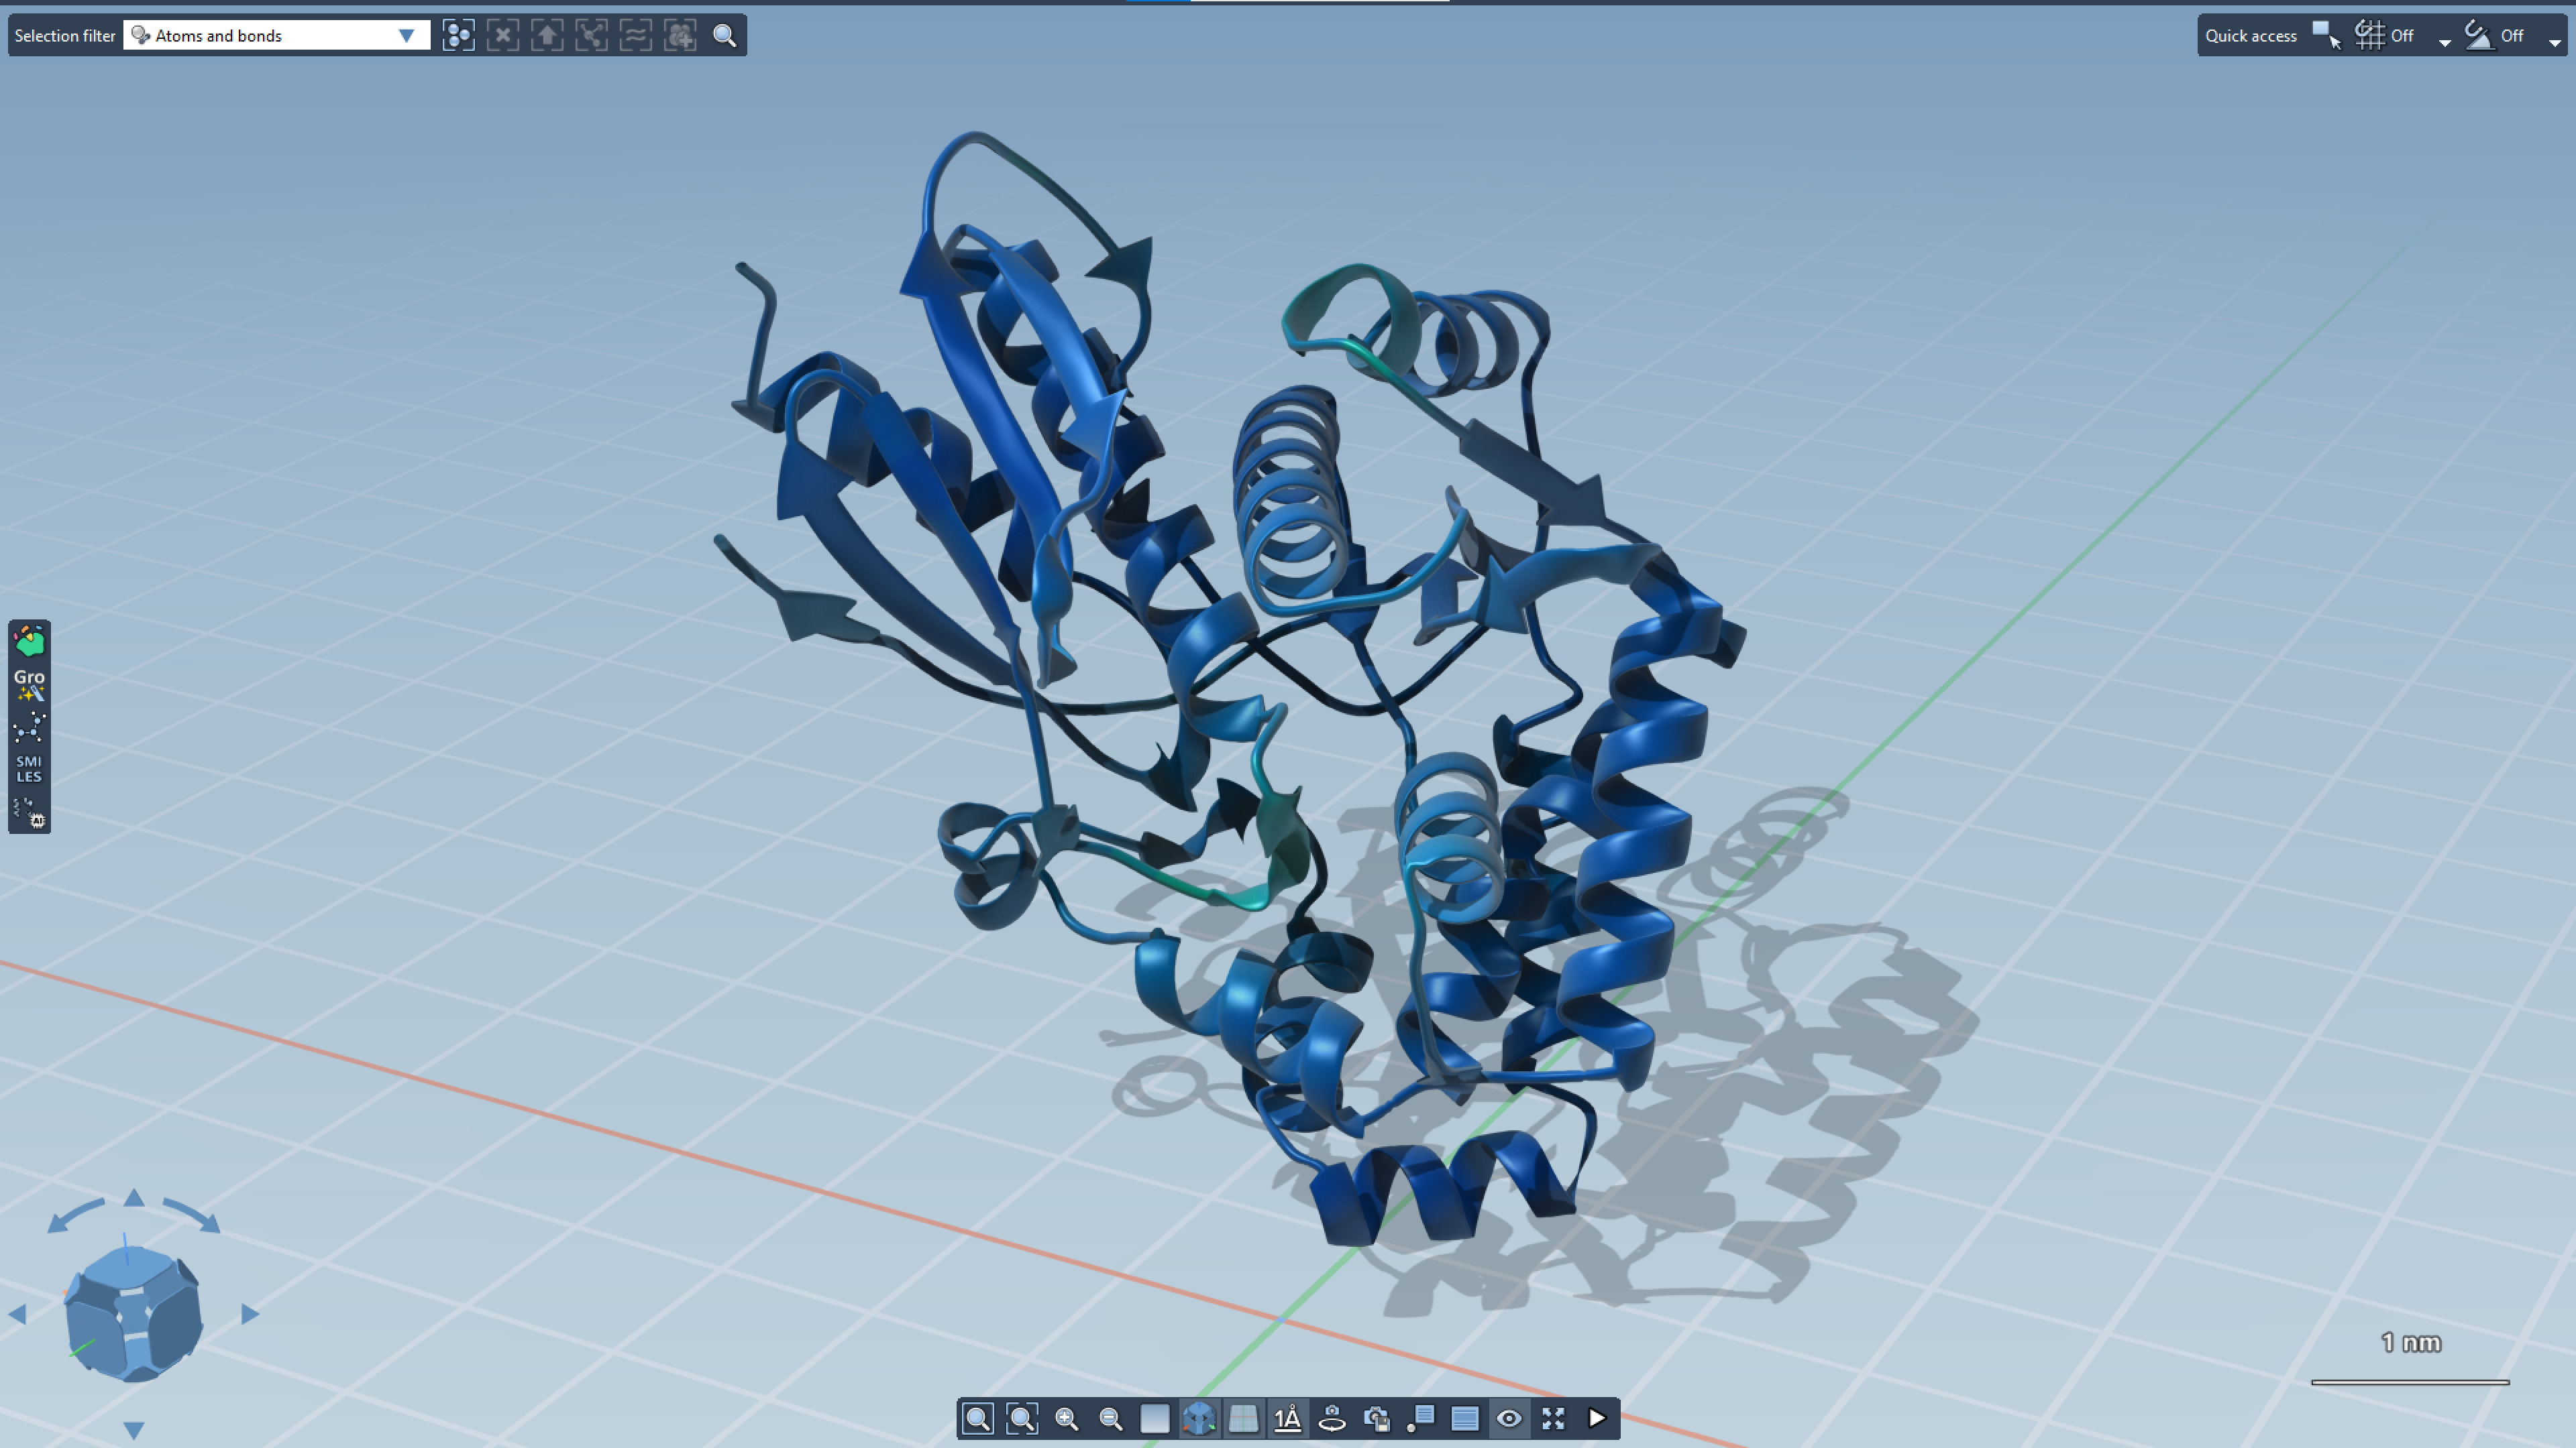The width and height of the screenshot is (2576, 1448).
Task: Toggle the view compass cube display
Action: (1199, 1418)
